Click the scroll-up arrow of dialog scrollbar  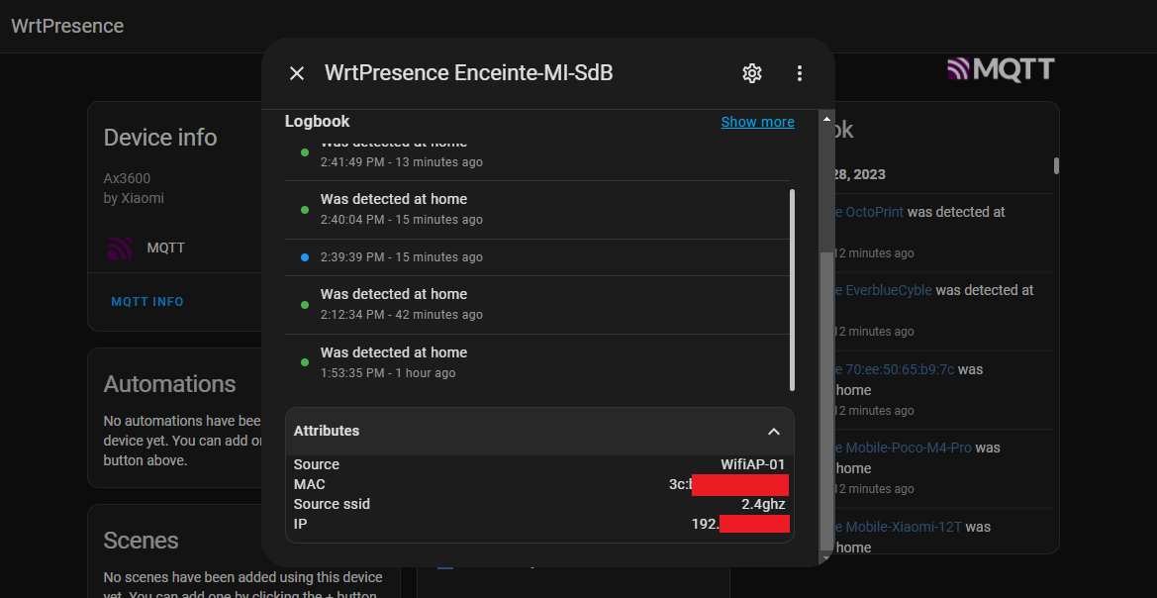tap(826, 119)
